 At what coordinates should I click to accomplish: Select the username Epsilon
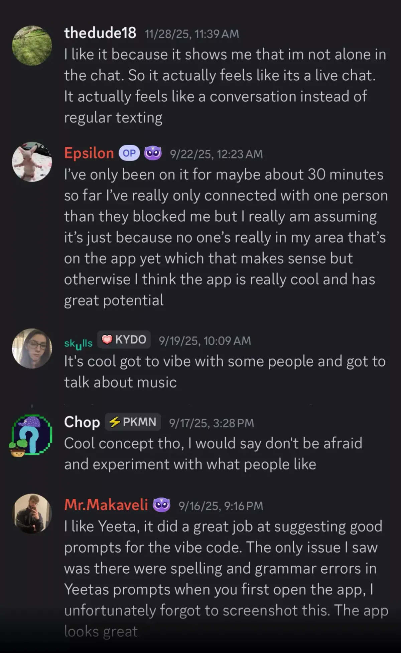[x=89, y=153]
